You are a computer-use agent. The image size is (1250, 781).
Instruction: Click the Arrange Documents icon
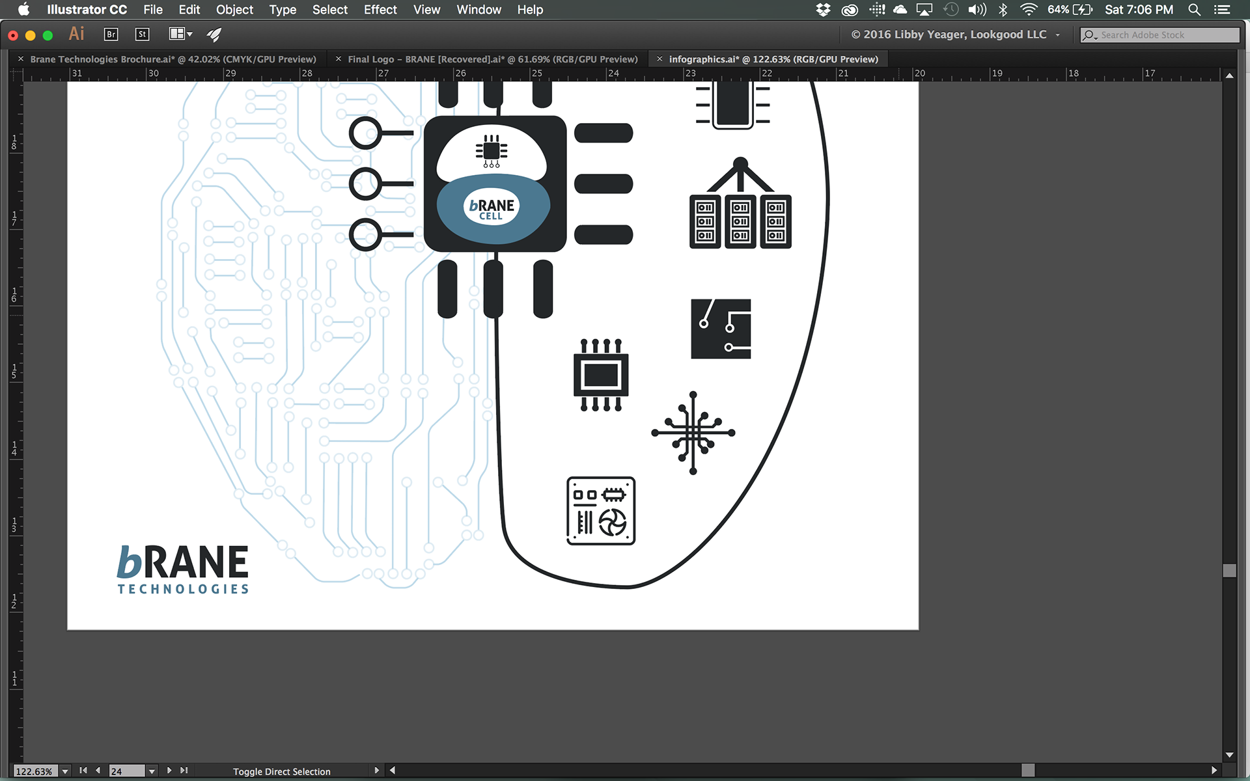click(176, 34)
